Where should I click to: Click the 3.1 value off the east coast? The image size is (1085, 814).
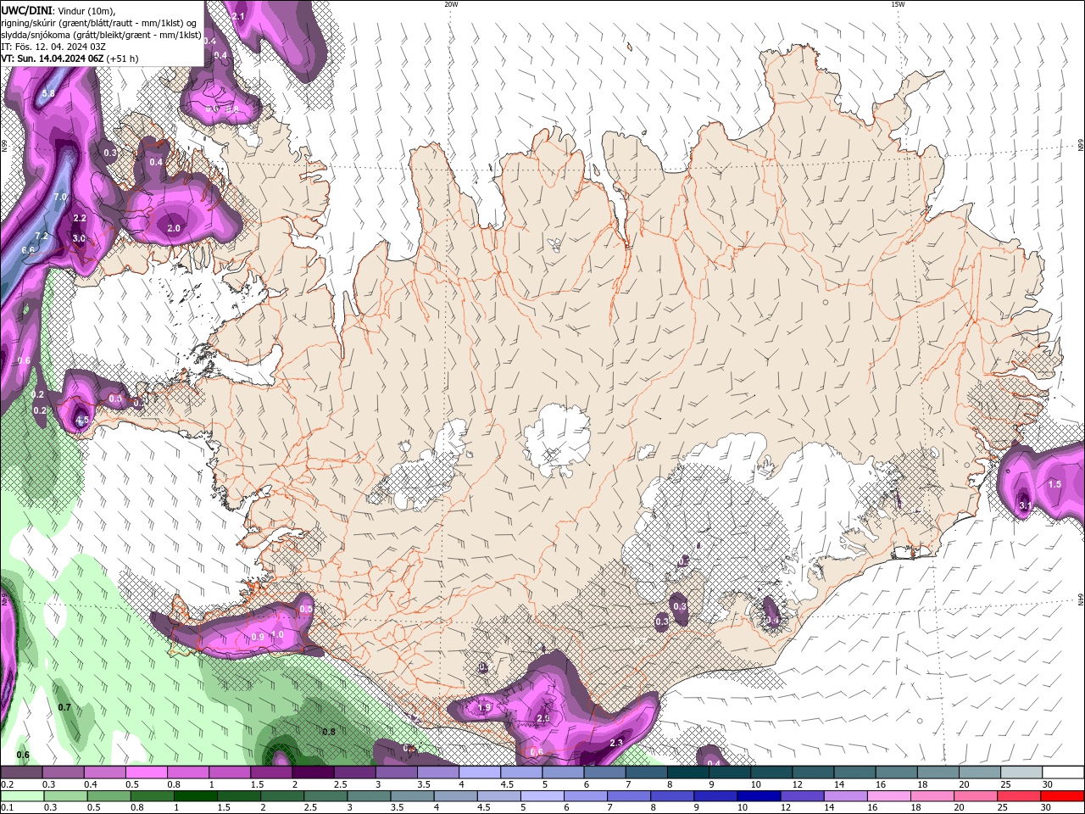pyautogui.click(x=1025, y=505)
